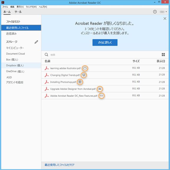Click the さらに詳しく button
This screenshot has height=170, width=170.
105,42
